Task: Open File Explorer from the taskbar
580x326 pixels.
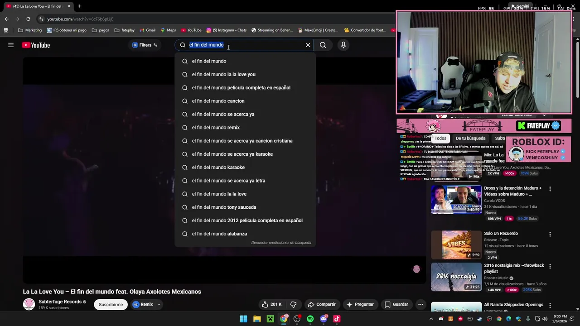Action: [257, 319]
